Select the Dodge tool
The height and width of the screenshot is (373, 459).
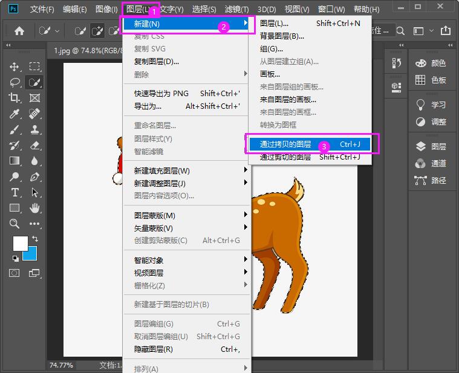15,177
